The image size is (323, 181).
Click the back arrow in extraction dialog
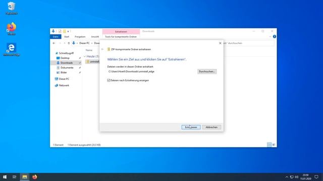pos(102,49)
